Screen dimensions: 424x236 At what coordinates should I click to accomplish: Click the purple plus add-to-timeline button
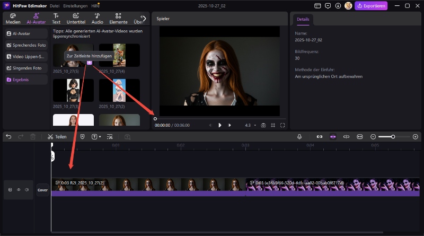tap(89, 63)
